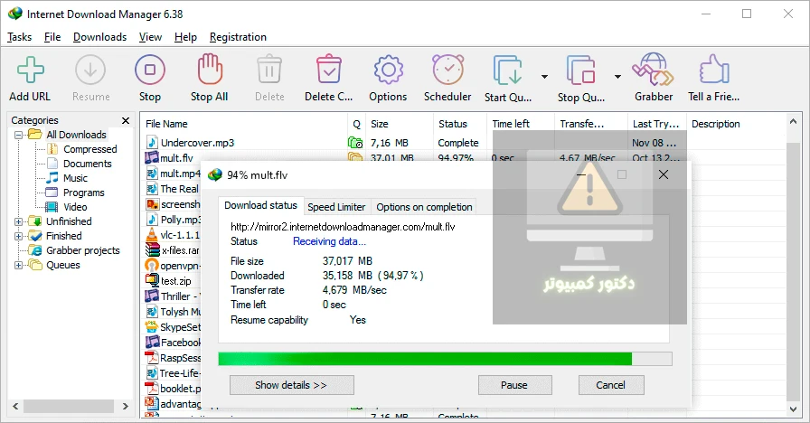Viewport: 810px width, 423px height.
Task: Click the x-files.rar archive icon
Action: pos(153,250)
